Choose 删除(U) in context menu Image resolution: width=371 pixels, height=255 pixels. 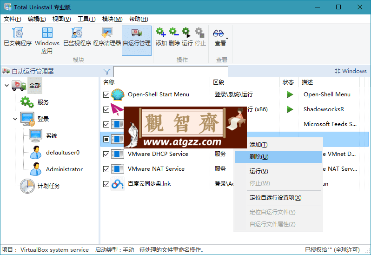(278, 157)
